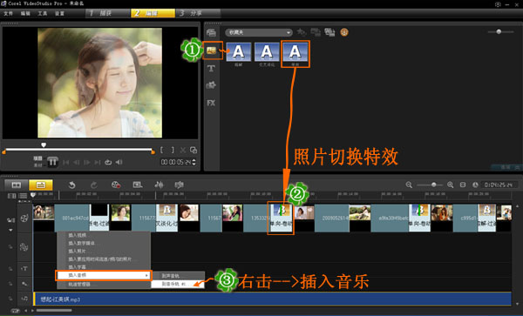Switch to the 2 编辑 step tab

[153, 13]
